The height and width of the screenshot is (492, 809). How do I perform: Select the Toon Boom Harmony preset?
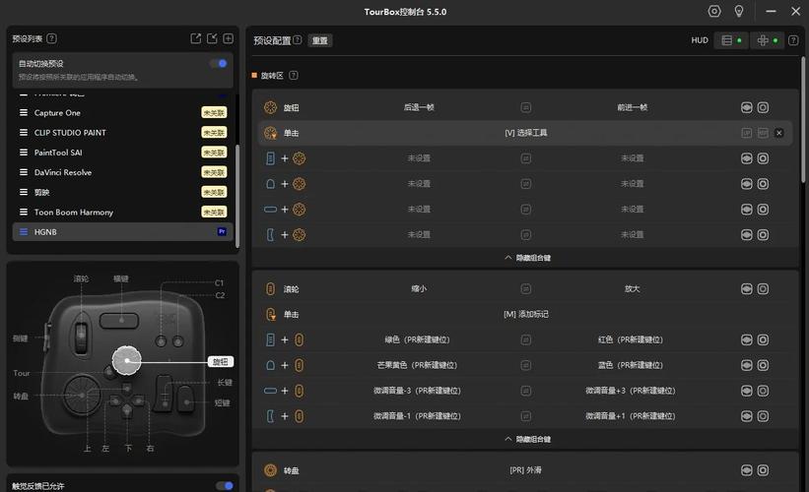point(123,212)
